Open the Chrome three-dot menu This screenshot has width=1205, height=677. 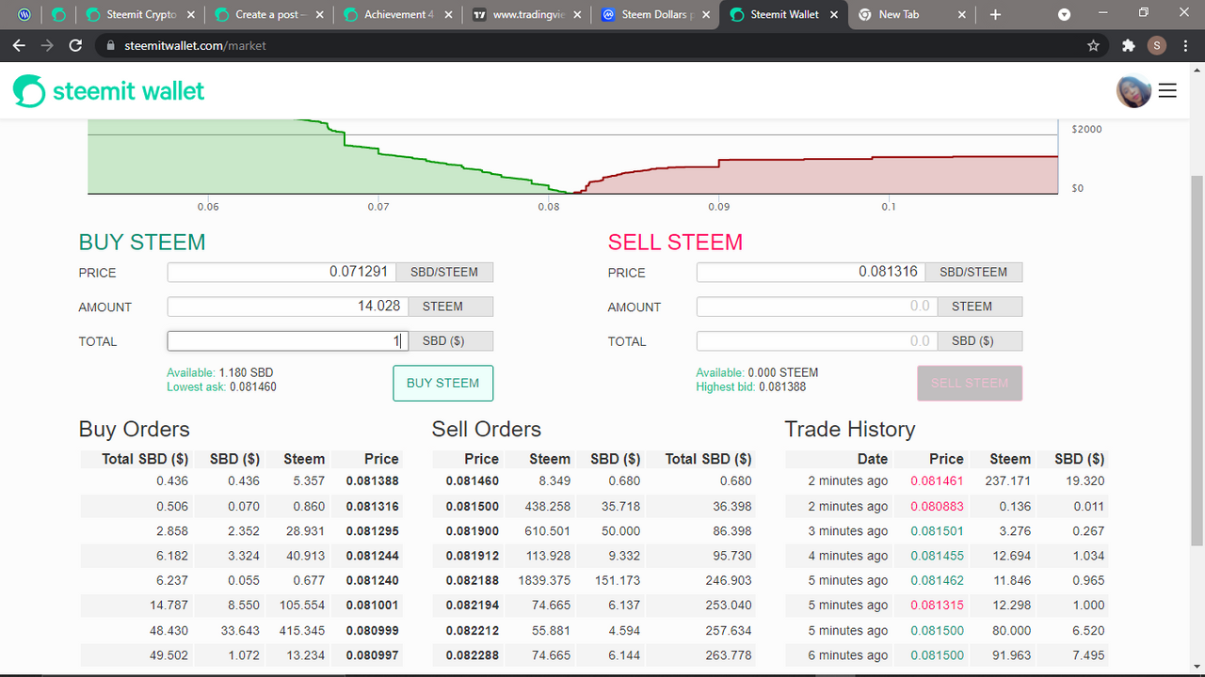tap(1185, 45)
